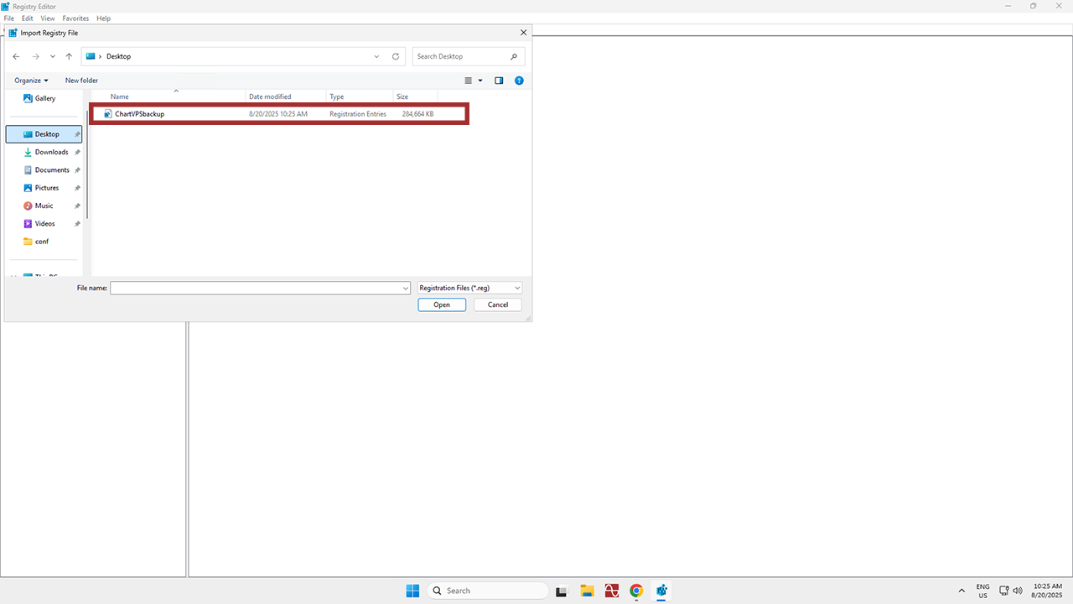Click the Search Desktop field
This screenshot has width=1073, height=604.
461,56
